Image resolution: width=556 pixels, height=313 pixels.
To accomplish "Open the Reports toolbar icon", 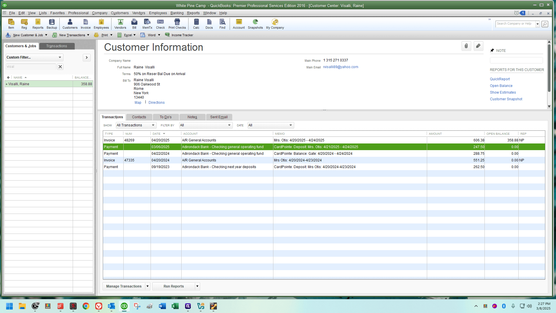I will (38, 24).
